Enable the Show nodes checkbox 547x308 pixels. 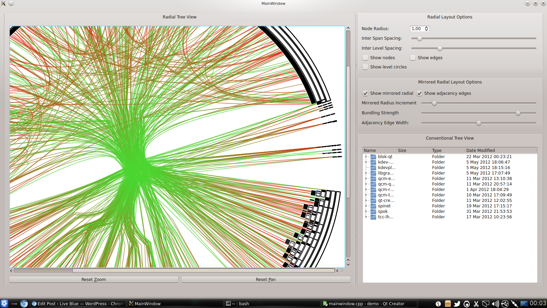(x=365, y=58)
